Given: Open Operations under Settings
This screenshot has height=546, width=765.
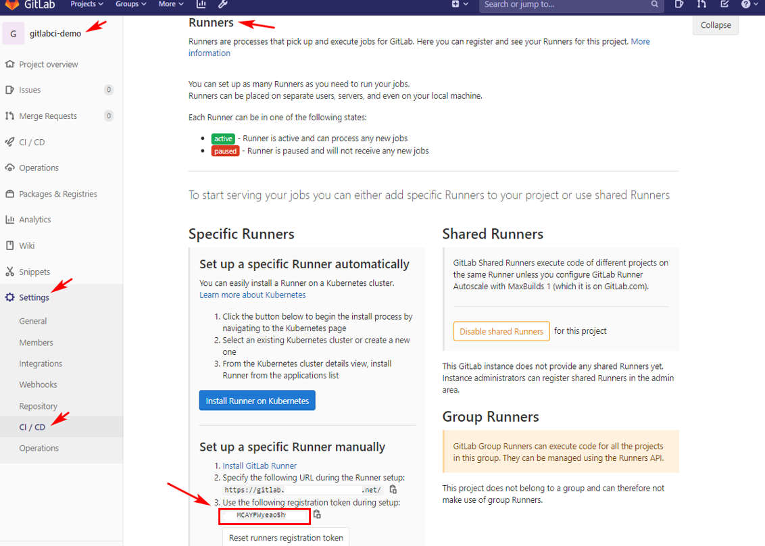Looking at the screenshot, I should pyautogui.click(x=39, y=448).
